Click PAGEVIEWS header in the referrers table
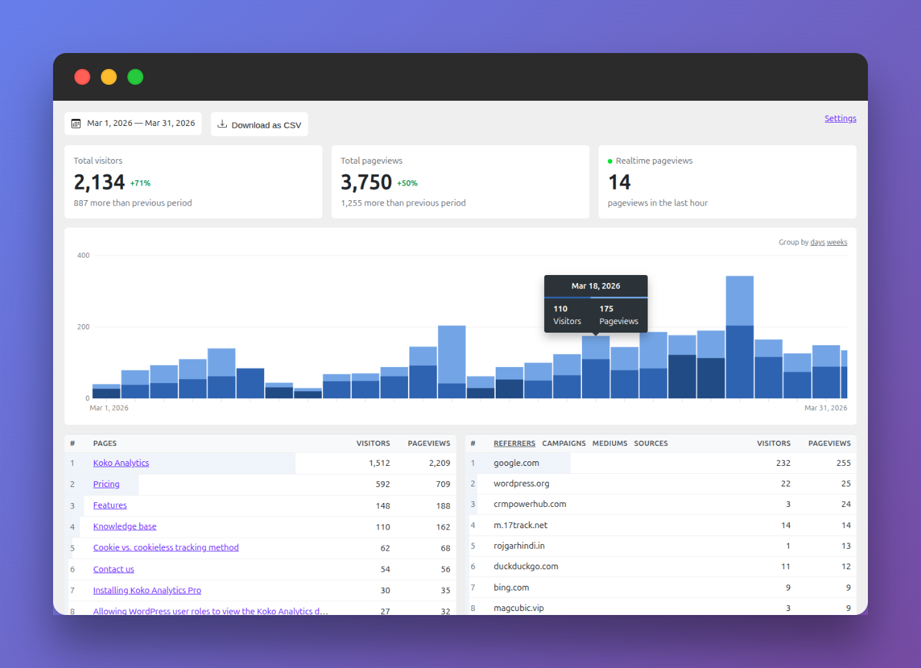Viewport: 921px width, 668px height. pyautogui.click(x=829, y=443)
